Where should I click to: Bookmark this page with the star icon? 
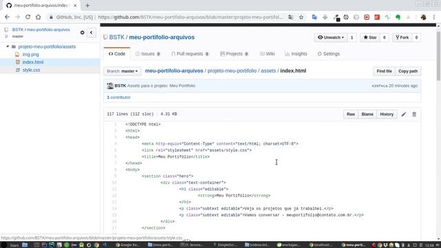coord(301,17)
